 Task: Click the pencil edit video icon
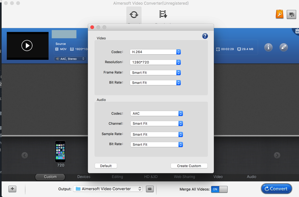click(283, 47)
